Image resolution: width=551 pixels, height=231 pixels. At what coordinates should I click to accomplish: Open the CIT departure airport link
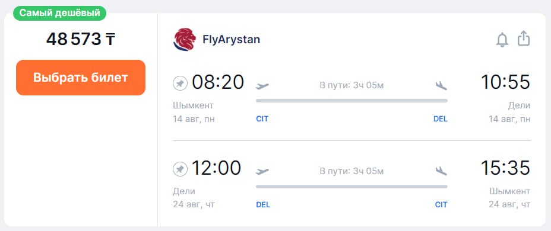click(262, 119)
